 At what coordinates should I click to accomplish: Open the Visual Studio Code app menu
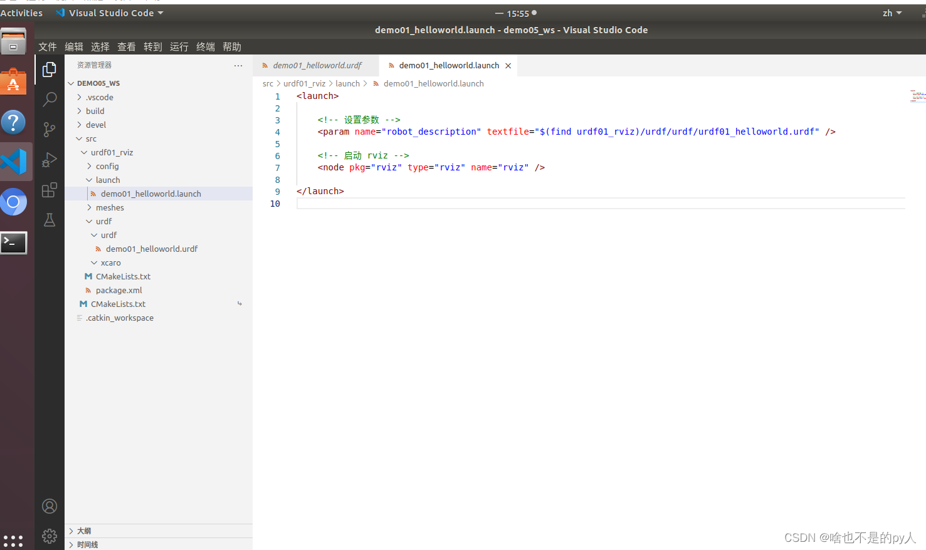(x=110, y=13)
